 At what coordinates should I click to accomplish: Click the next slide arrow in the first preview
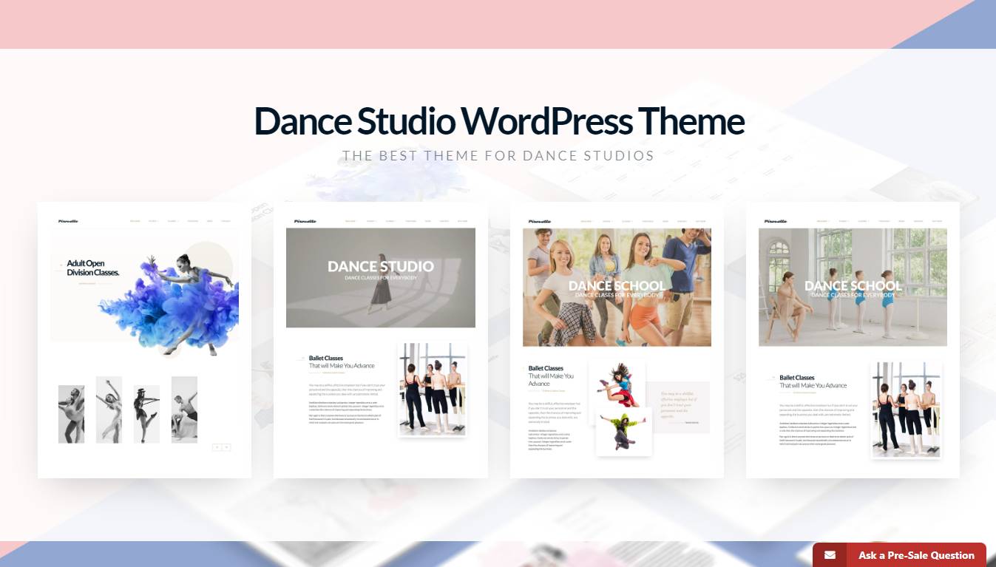(227, 447)
